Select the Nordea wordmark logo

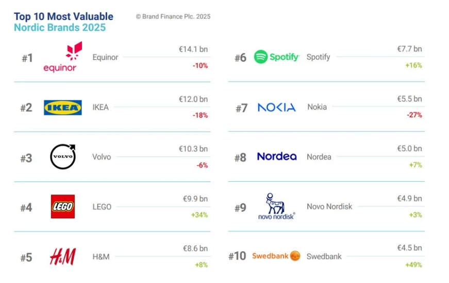[x=276, y=156]
